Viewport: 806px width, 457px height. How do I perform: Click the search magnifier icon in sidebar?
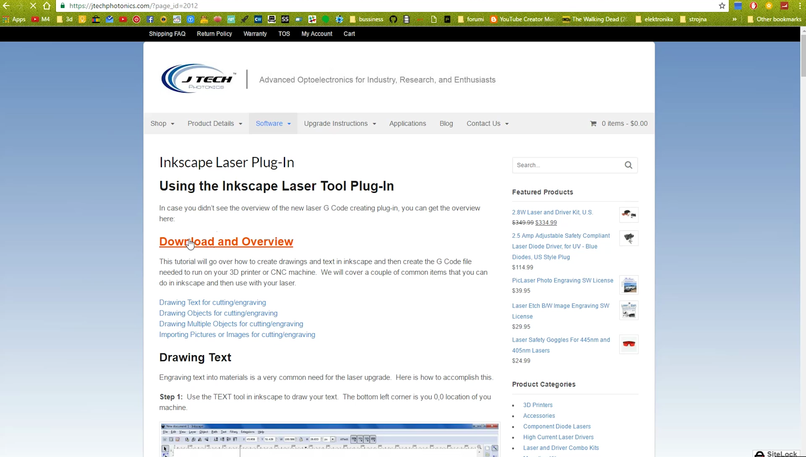(628, 165)
